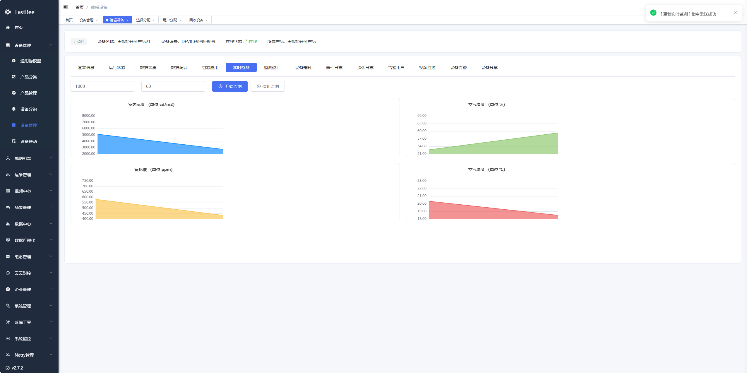
Task: Open the 首页 home sidebar icon
Action: click(8, 27)
